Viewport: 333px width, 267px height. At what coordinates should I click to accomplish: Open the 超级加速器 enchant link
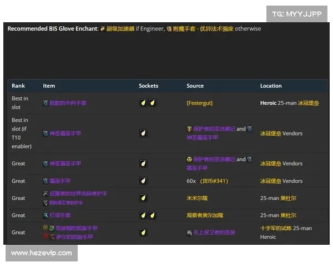[x=120, y=29]
